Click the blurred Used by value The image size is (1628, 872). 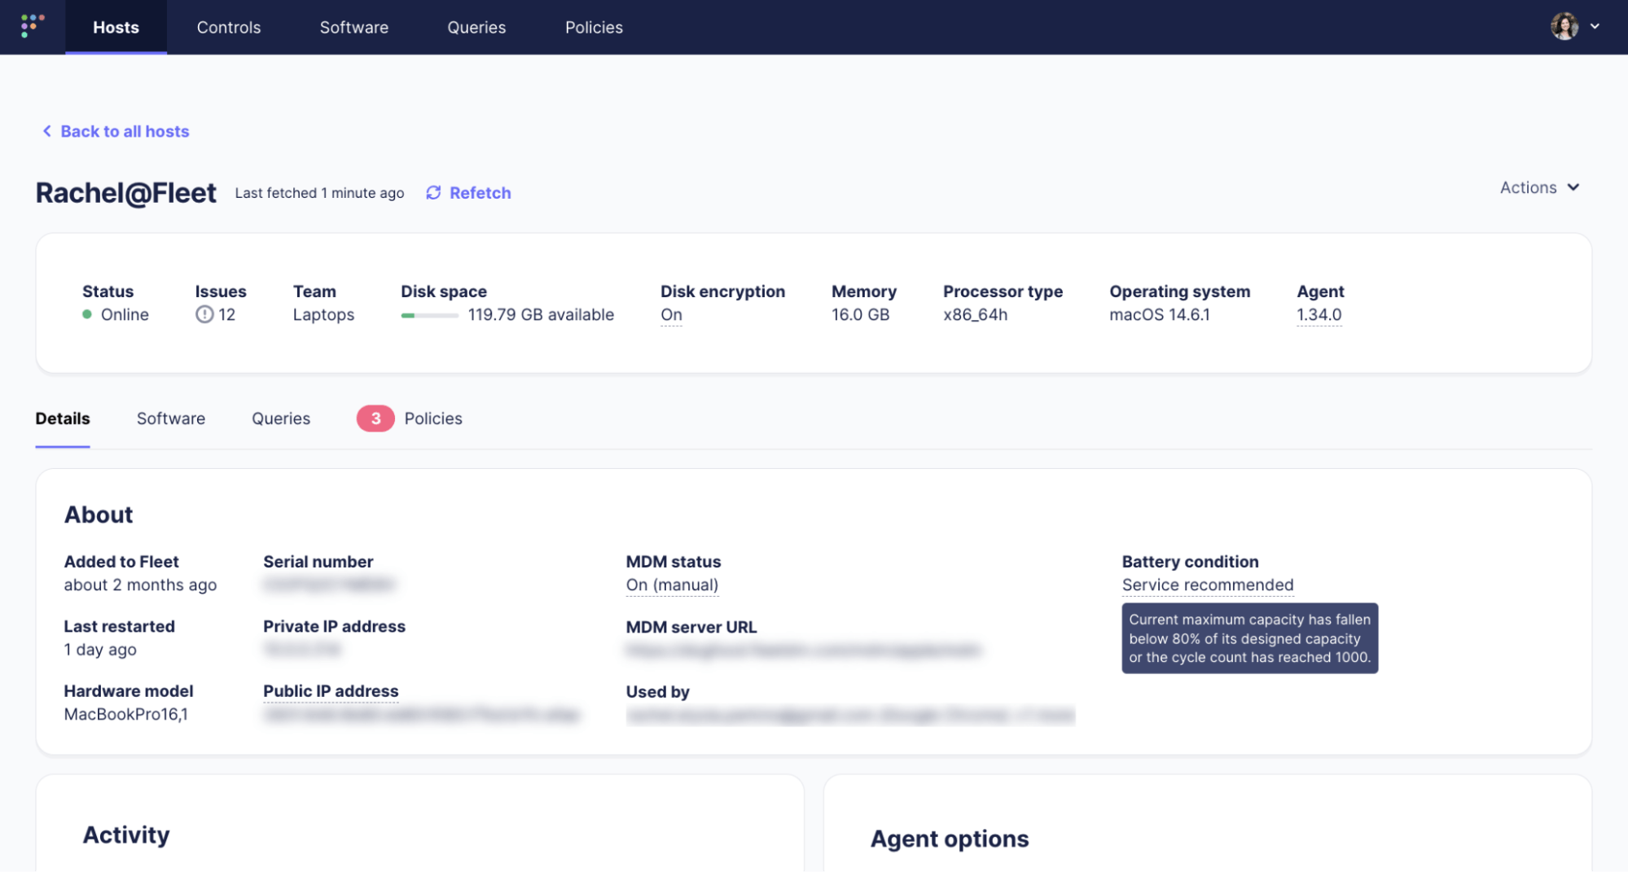(x=850, y=715)
